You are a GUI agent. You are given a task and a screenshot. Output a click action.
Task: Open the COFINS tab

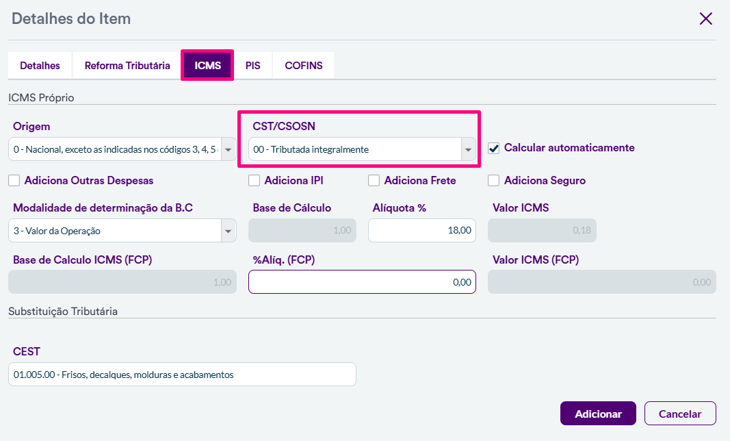[x=304, y=66]
